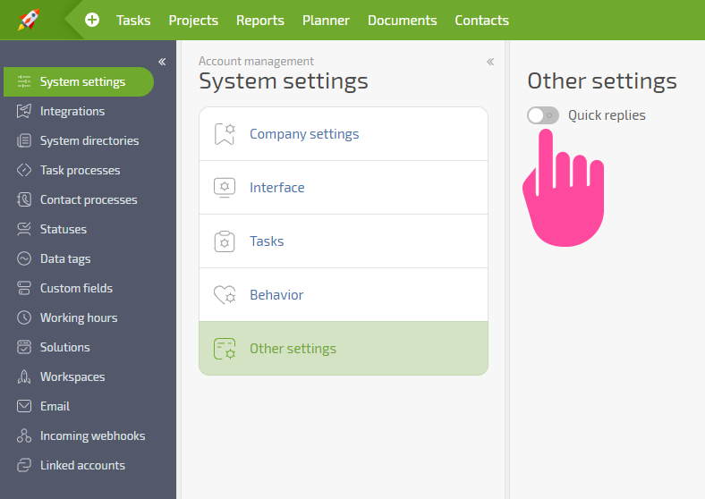Open the Tasks menu in top bar
705x499 pixels.
coord(133,21)
